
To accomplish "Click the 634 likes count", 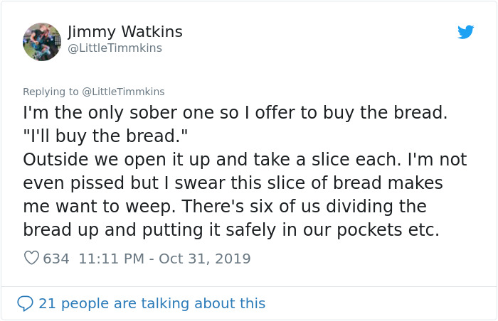I will (x=56, y=259).
